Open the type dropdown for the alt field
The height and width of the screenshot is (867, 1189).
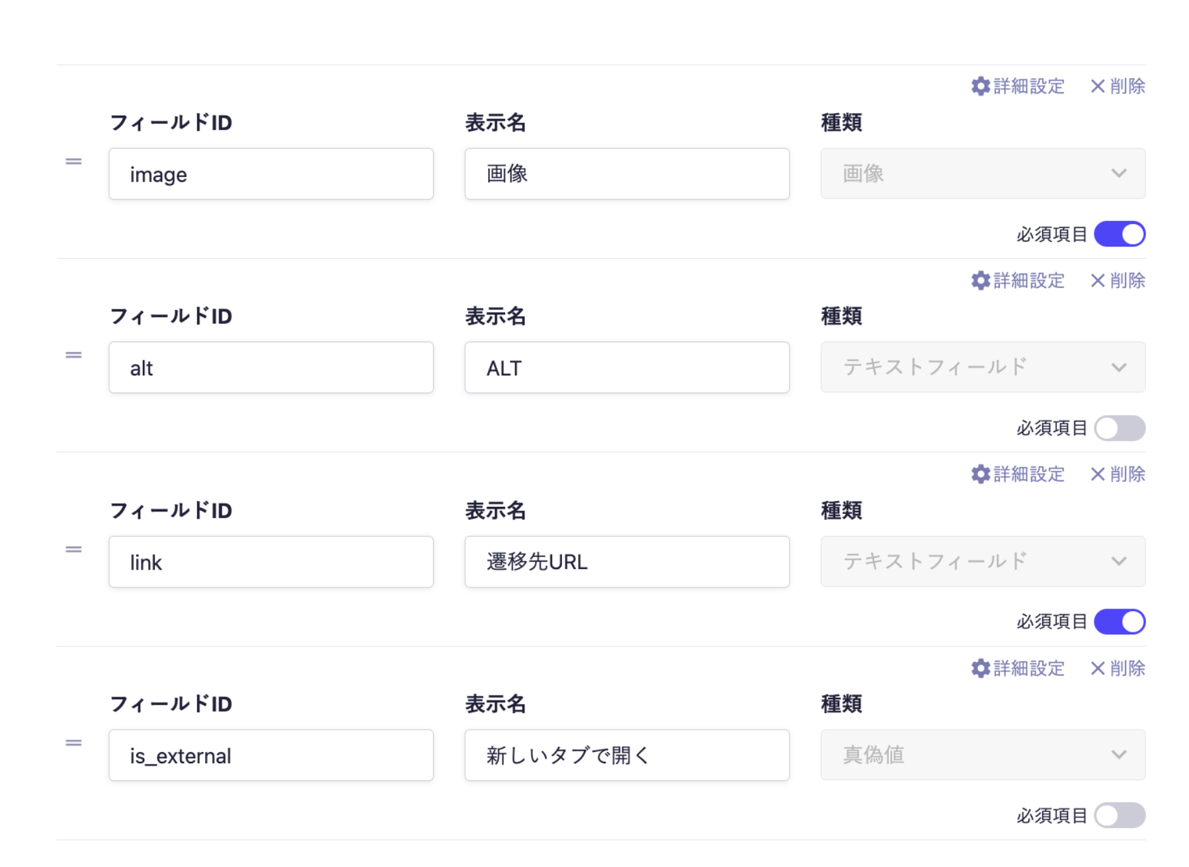[983, 367]
